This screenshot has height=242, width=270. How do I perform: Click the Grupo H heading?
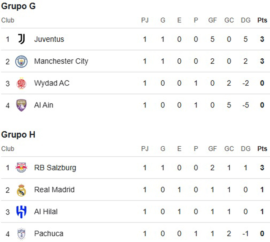tap(18, 135)
